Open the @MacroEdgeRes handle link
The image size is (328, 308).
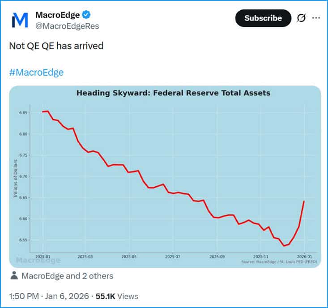point(67,26)
